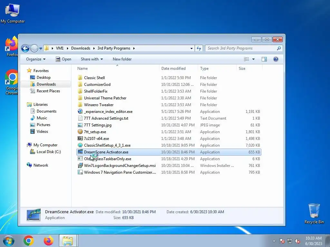Click the Change your view icon
This screenshot has height=247, width=330.
point(247,59)
